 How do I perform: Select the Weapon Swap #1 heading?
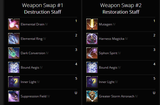click(42, 5)
